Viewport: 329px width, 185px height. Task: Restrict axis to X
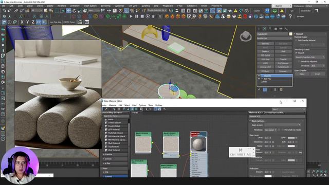(x=22, y=22)
